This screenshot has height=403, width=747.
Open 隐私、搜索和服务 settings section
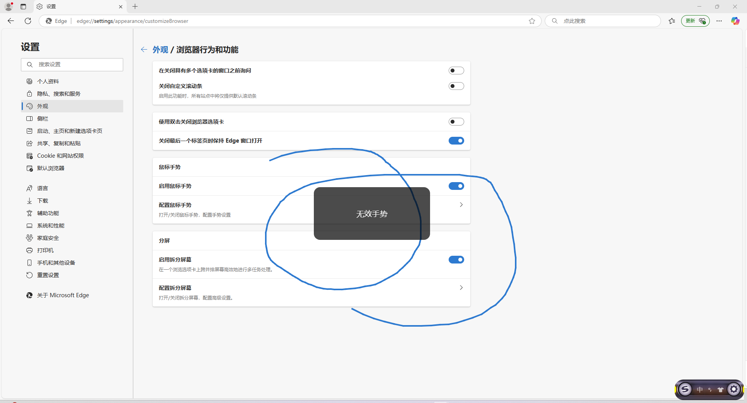[72, 94]
